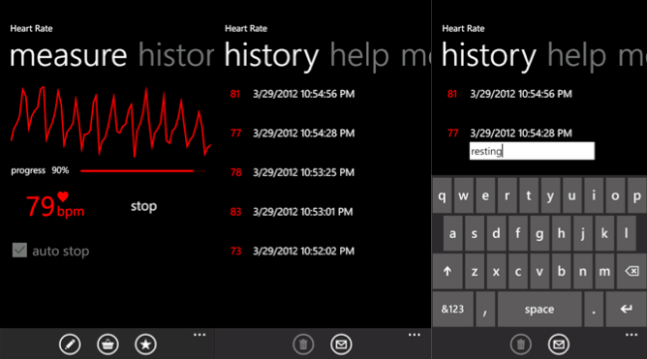647x359 pixels.
Task: Select the 77 entry above resting field
Action: tap(509, 134)
